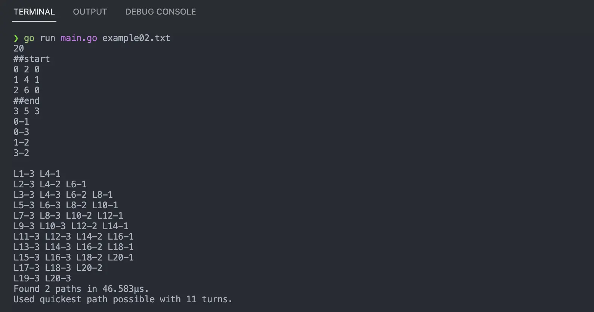The height and width of the screenshot is (312, 594).
Task: Click main.go in the command line
Action: click(79, 38)
